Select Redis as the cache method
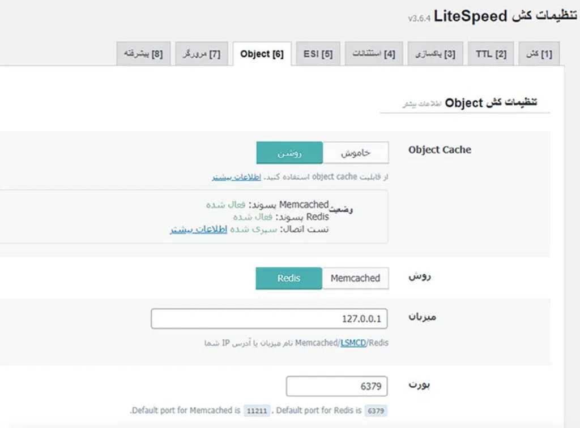 [x=289, y=278]
